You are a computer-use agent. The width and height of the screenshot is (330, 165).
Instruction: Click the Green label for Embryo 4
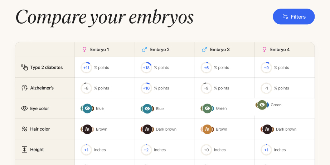(x=276, y=105)
